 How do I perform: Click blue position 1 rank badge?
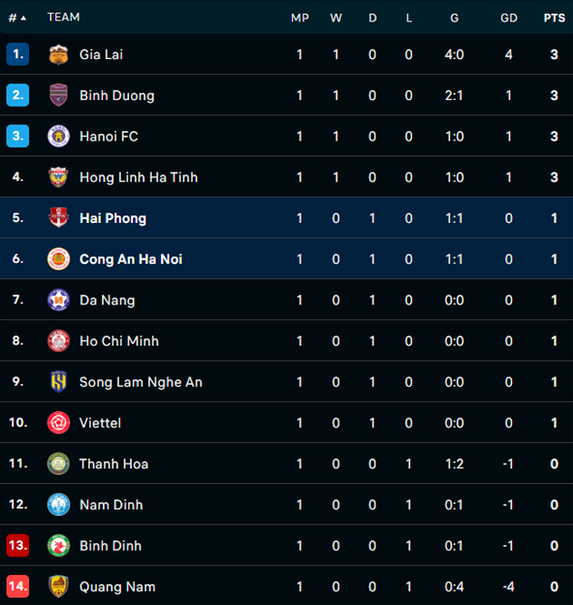click(x=18, y=54)
